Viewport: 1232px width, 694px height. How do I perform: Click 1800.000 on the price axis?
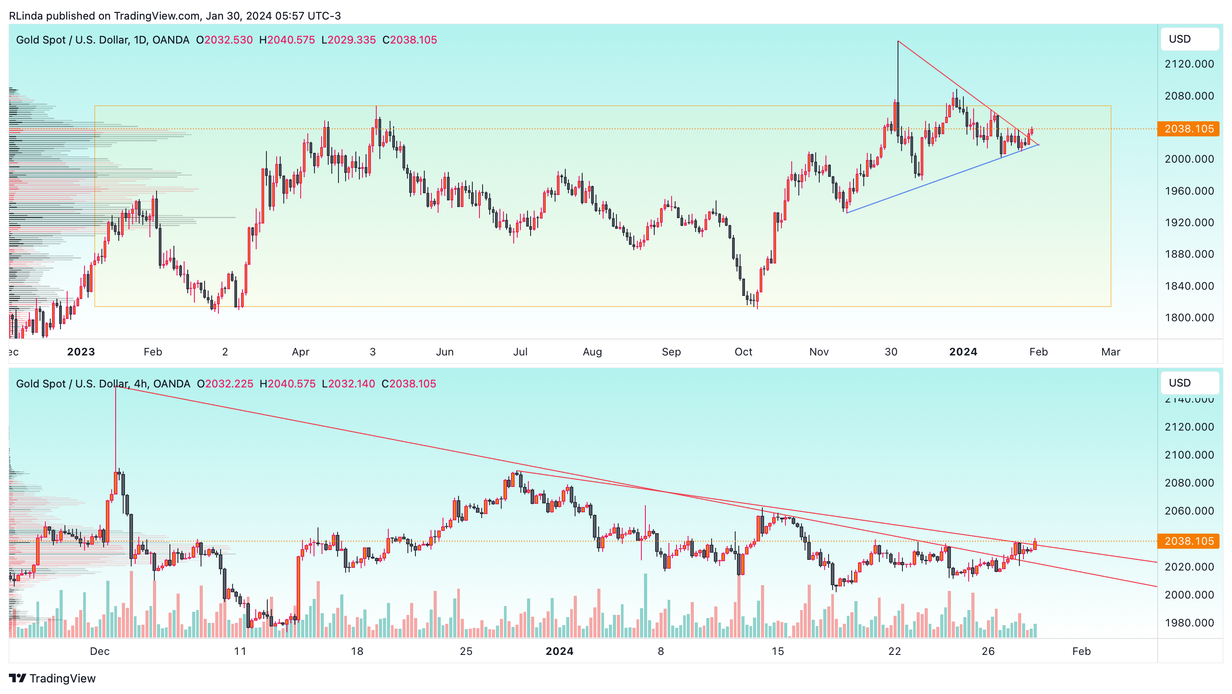1189,318
